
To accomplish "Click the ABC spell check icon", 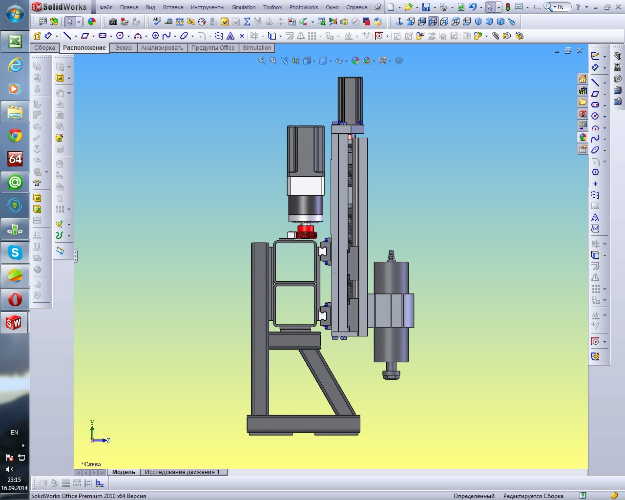I will click(x=157, y=21).
